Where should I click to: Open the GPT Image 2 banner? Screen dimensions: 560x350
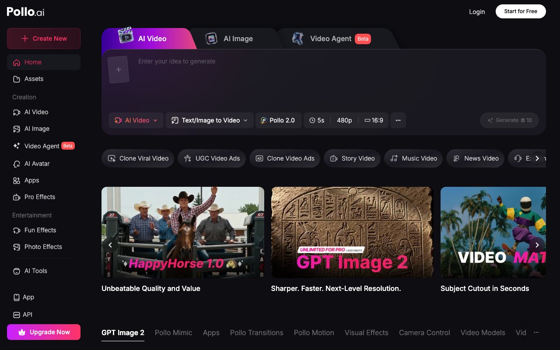click(x=352, y=232)
